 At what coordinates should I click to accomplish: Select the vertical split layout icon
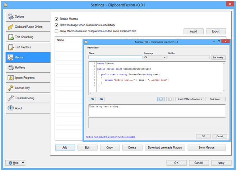[x=170, y=99]
